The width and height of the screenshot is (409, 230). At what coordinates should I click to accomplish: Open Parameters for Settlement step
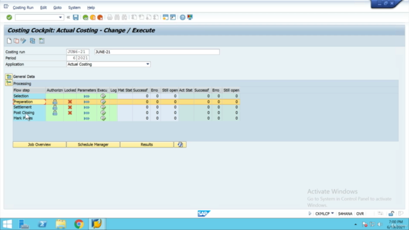point(87,107)
